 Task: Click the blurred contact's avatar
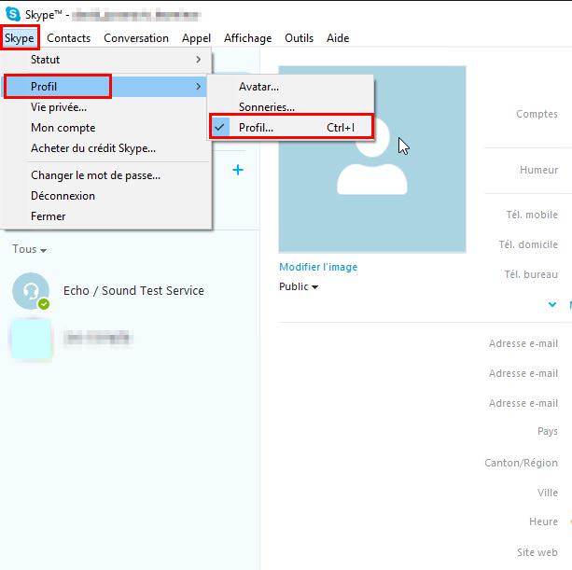(30, 339)
